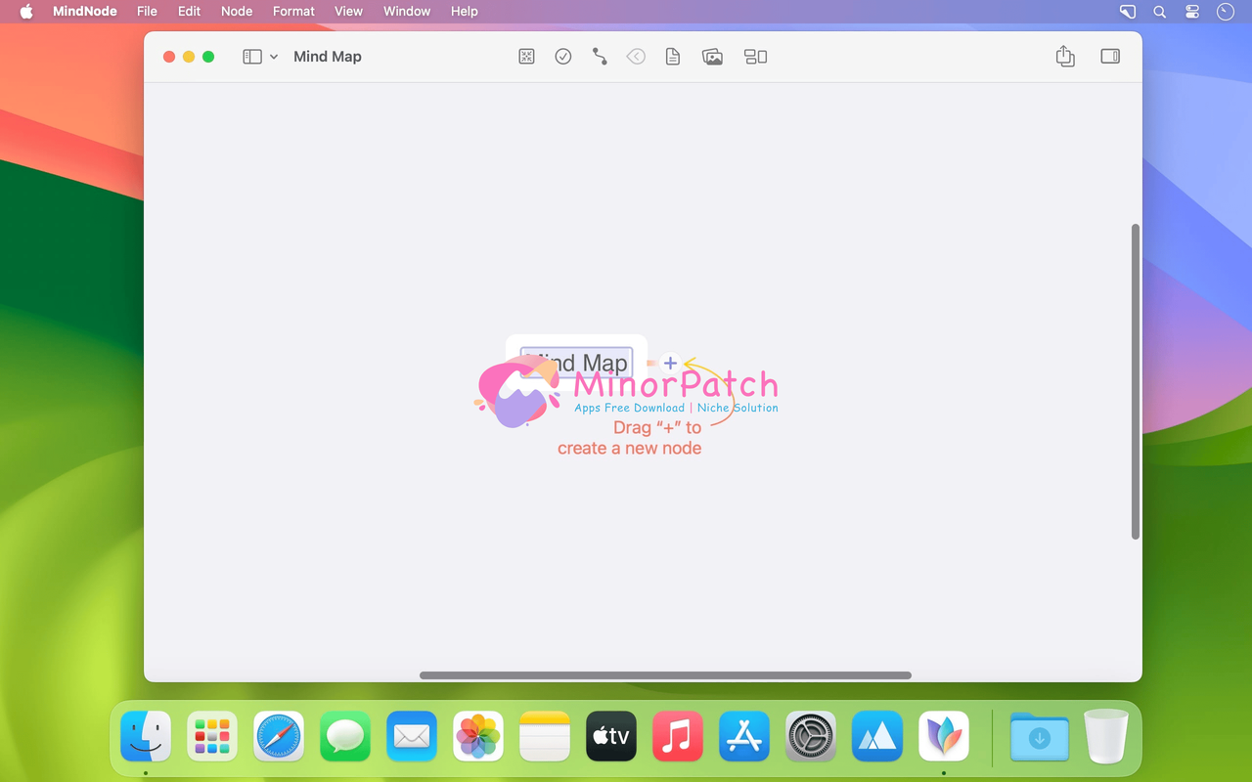Screen dimensions: 1252x782
Task: Switch layout with the outline view icon
Action: tap(755, 57)
